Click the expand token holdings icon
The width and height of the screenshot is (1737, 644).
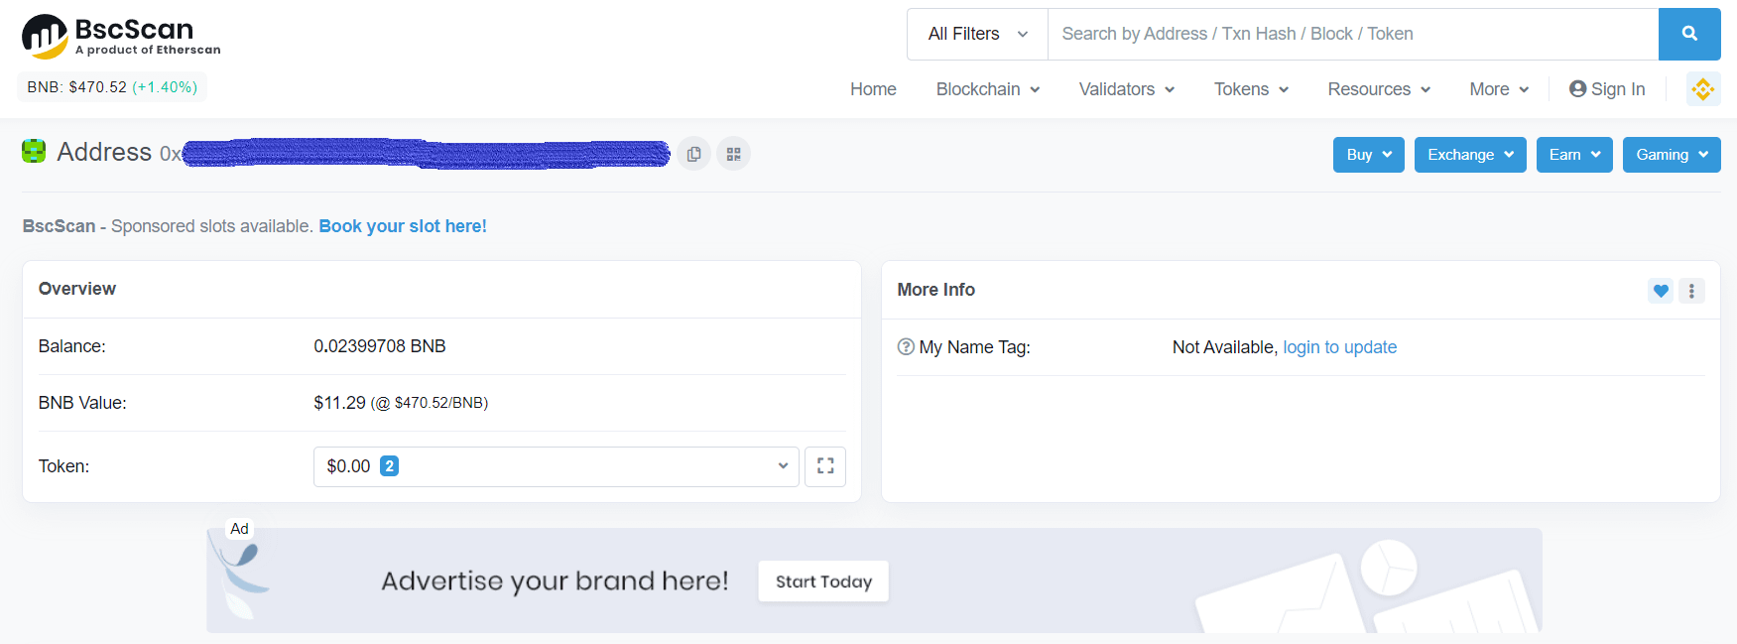(825, 466)
